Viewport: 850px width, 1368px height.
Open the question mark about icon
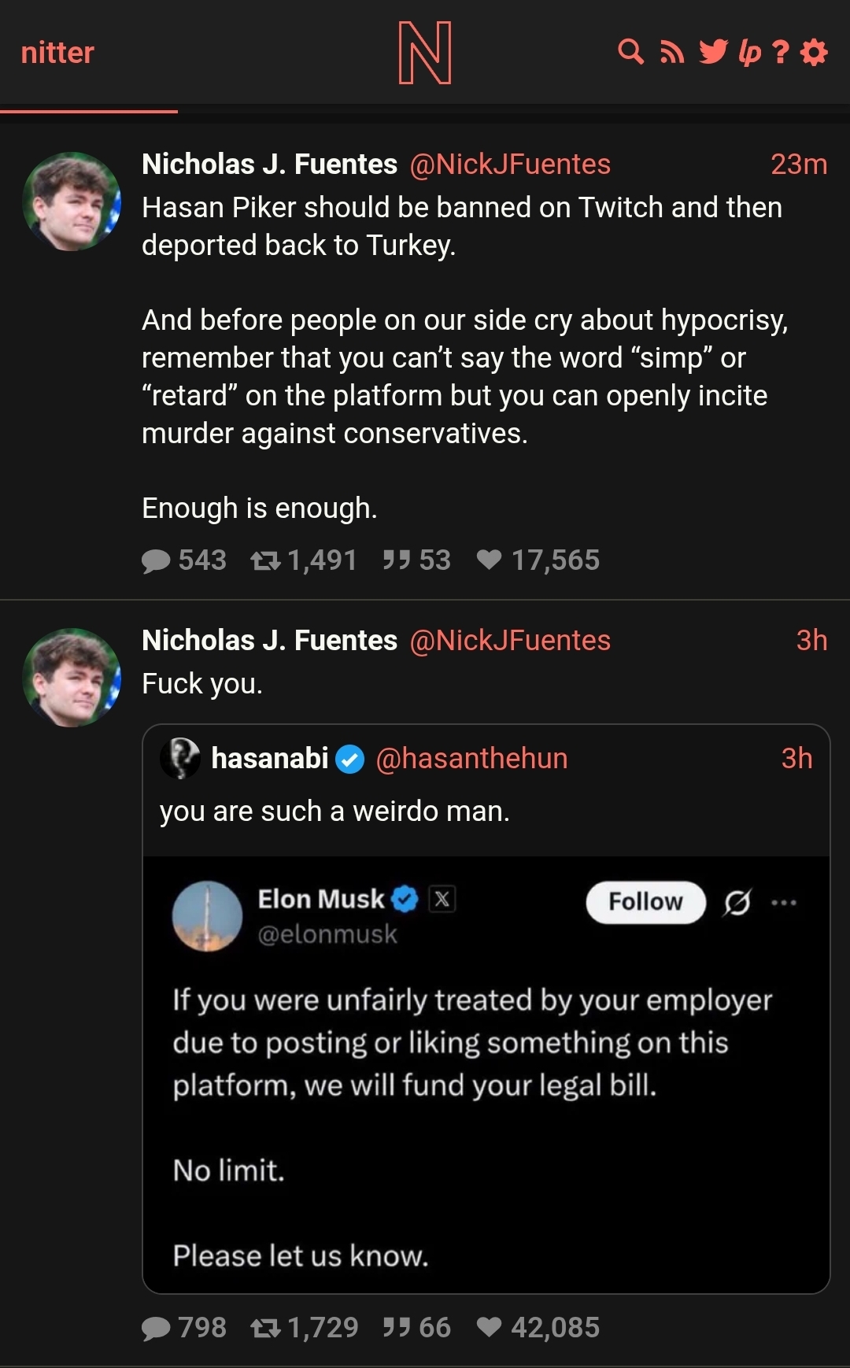click(x=781, y=53)
